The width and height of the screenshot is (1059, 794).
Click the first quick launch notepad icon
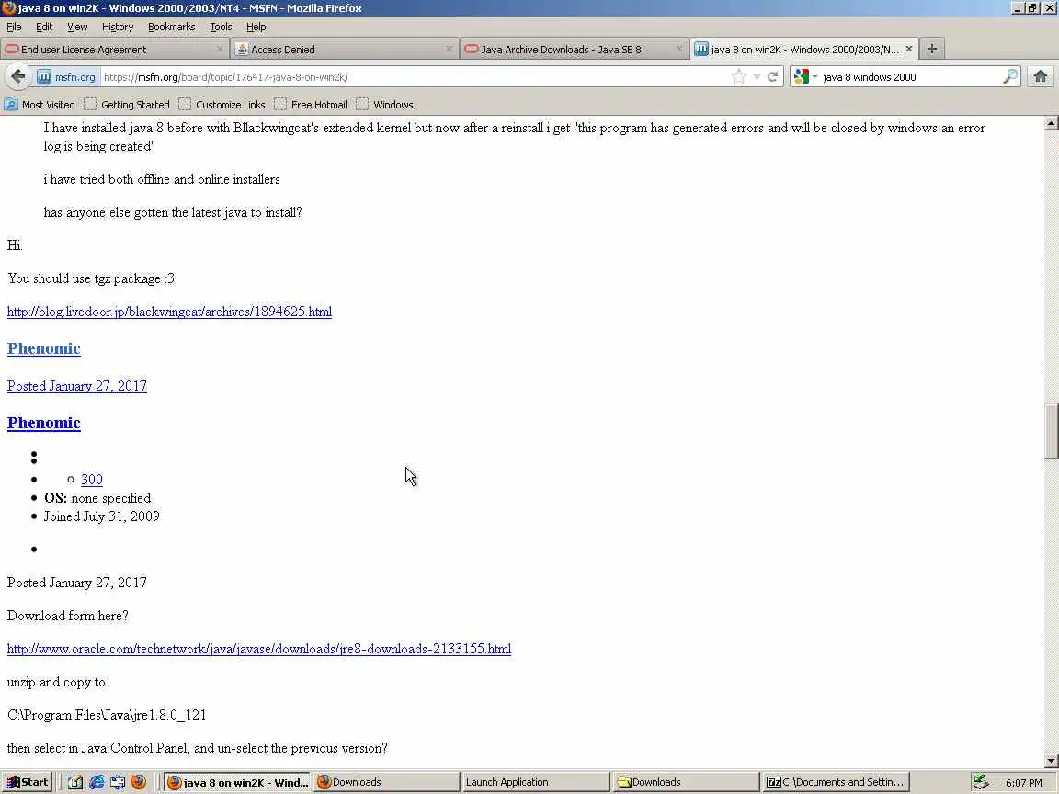pos(75,782)
